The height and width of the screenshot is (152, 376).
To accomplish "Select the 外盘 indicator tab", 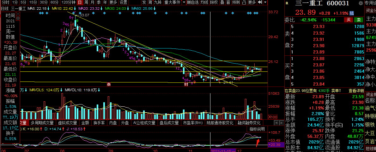I will point(125,123).
